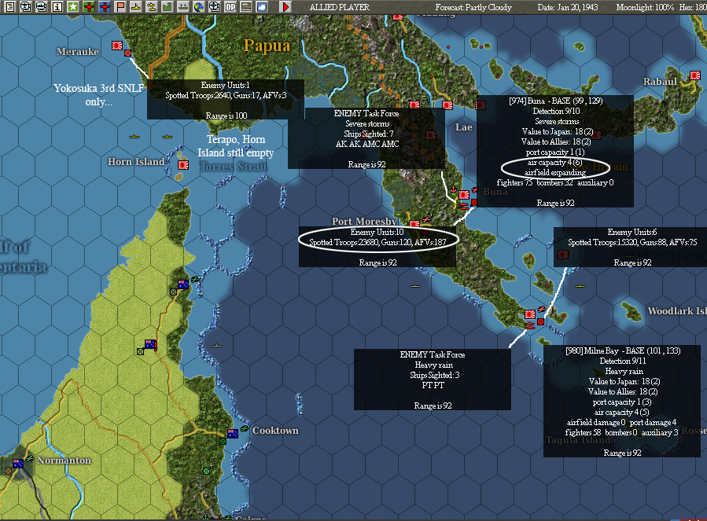Screen dimensions: 707x521
Task: Click the Port Moresby map label
Action: (364, 222)
